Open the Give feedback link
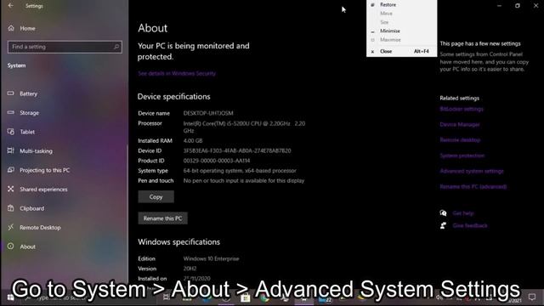 [x=470, y=225]
